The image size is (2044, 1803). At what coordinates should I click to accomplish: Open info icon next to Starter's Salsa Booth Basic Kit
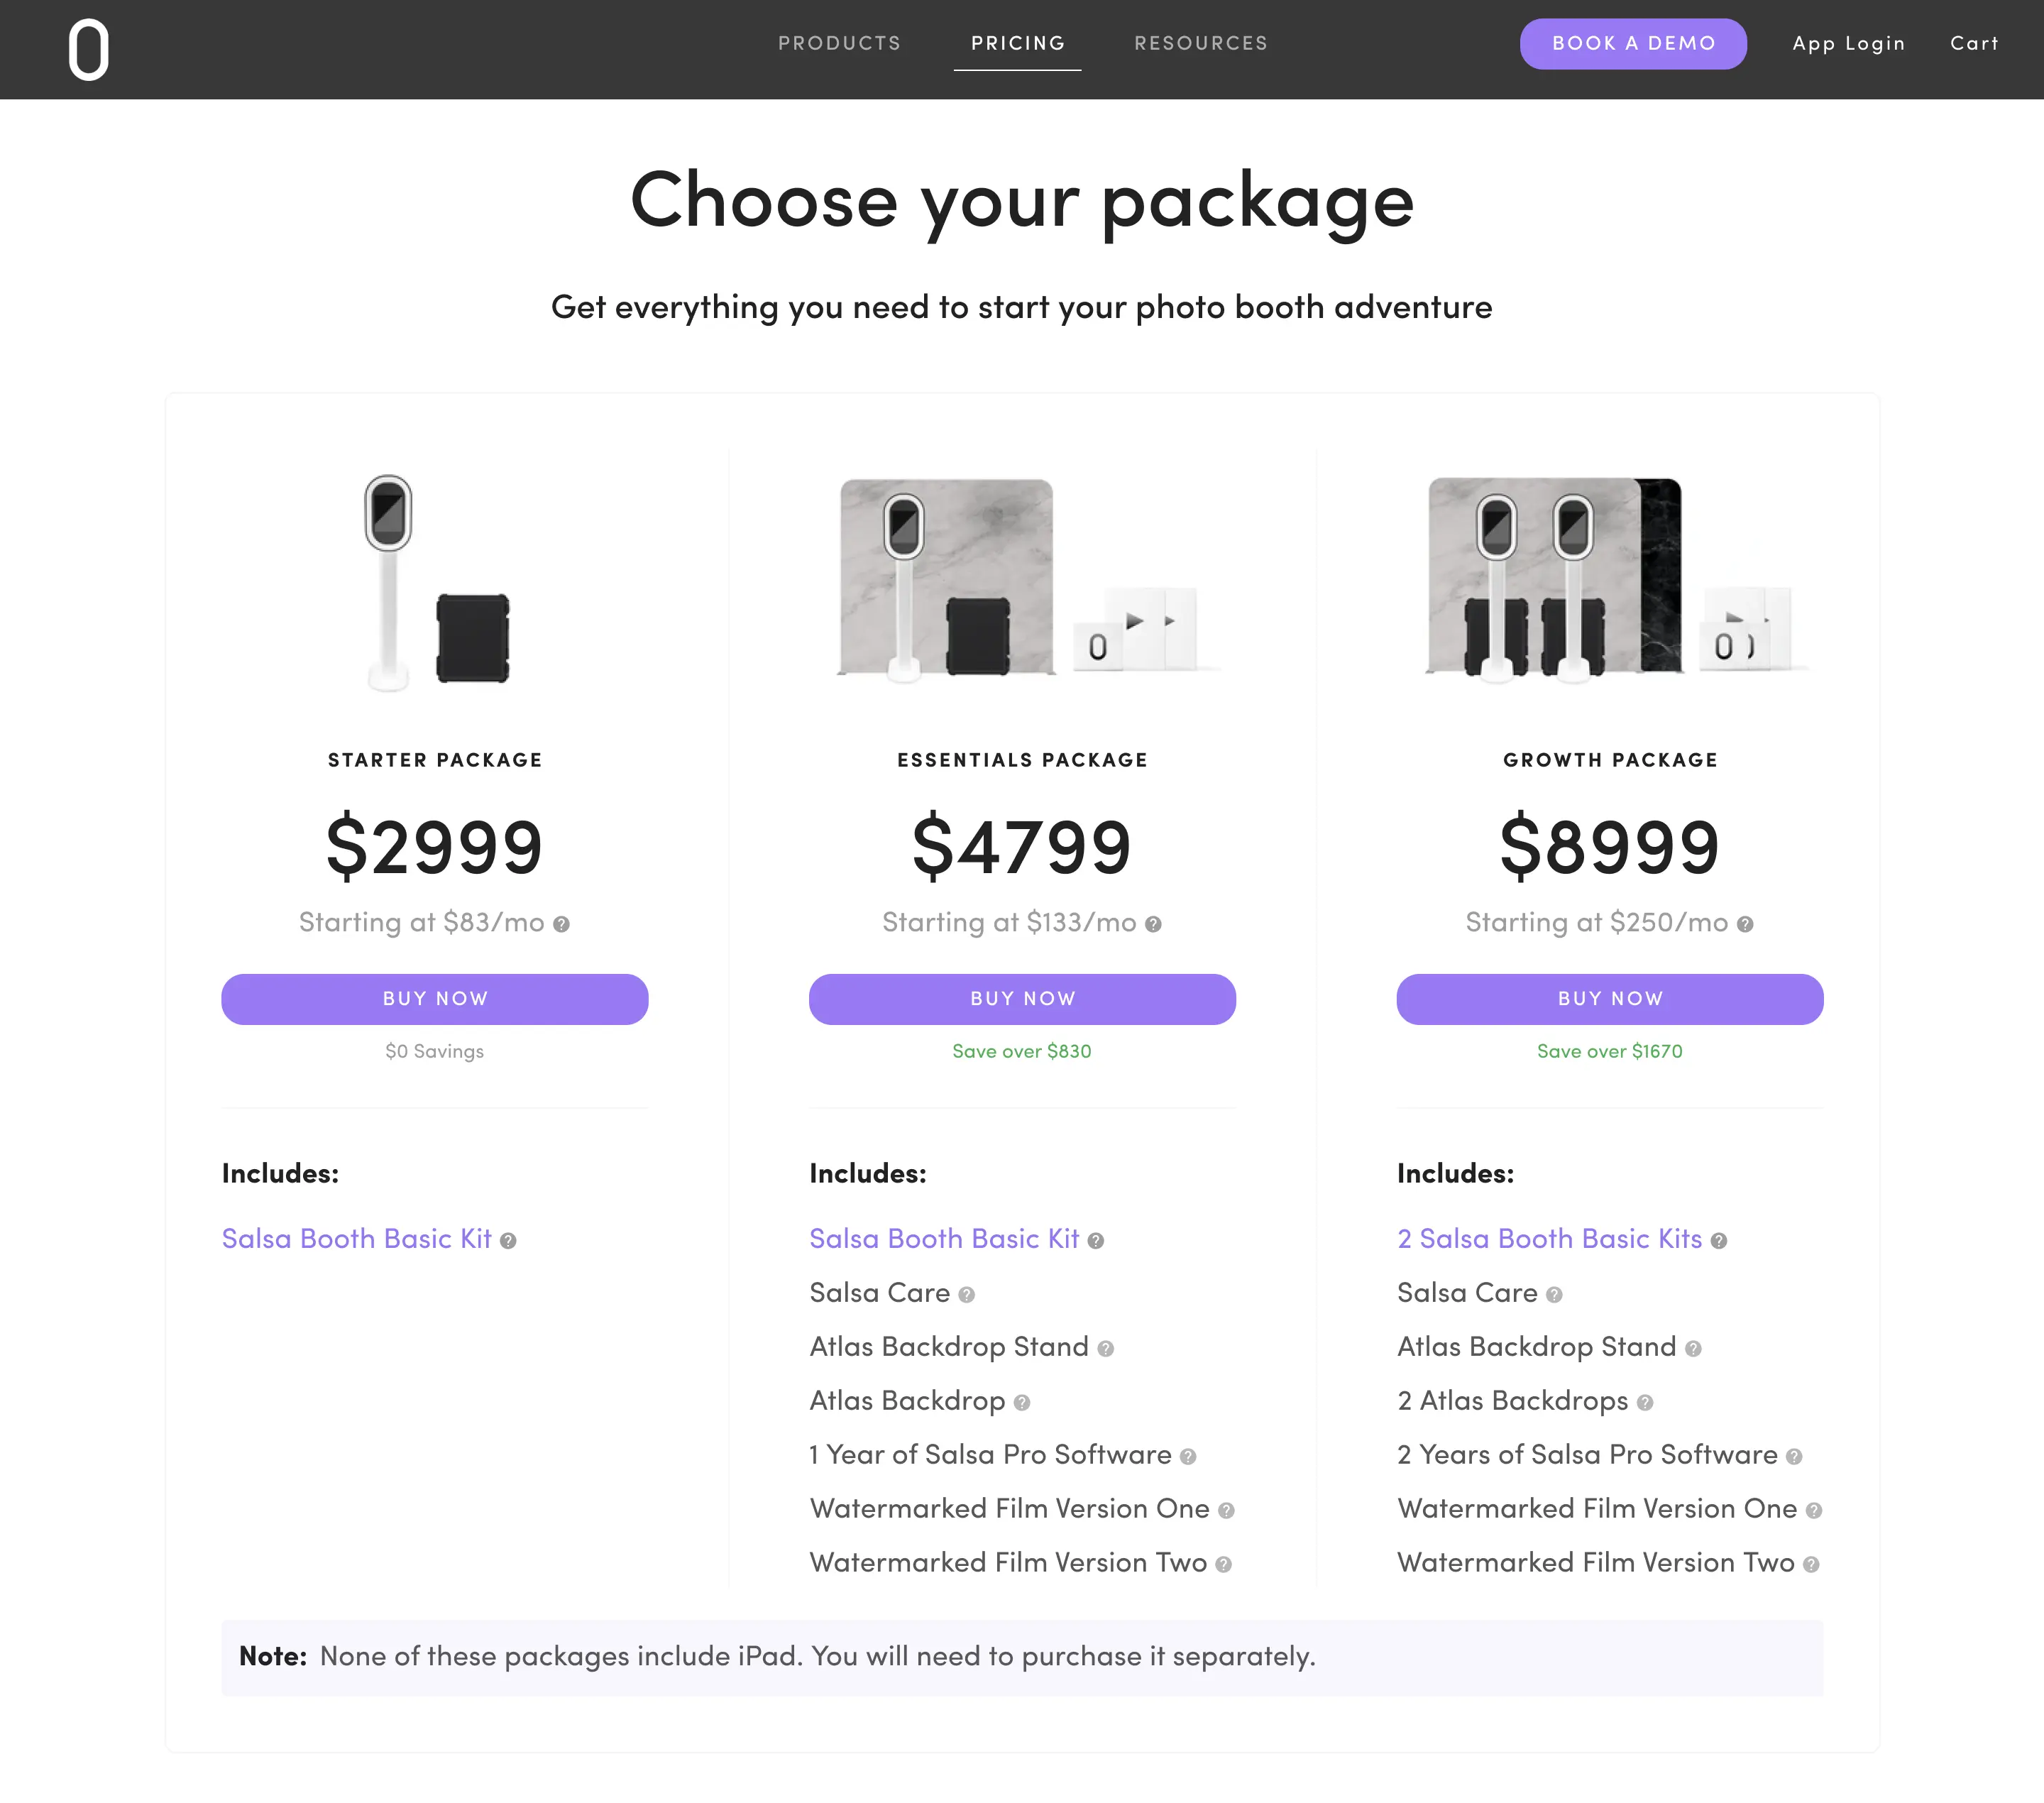507,1240
